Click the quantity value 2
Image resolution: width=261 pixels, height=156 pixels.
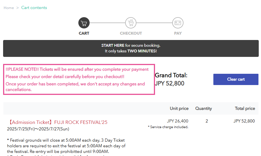tap(207, 121)
